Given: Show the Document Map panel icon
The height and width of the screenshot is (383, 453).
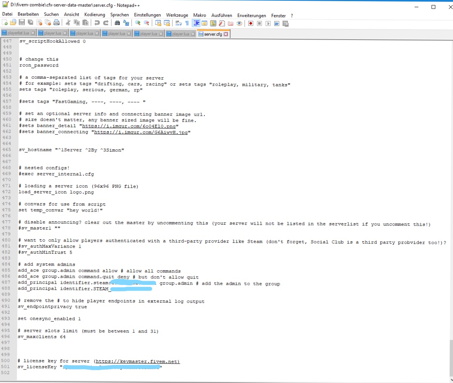Looking at the screenshot, I should 213,23.
